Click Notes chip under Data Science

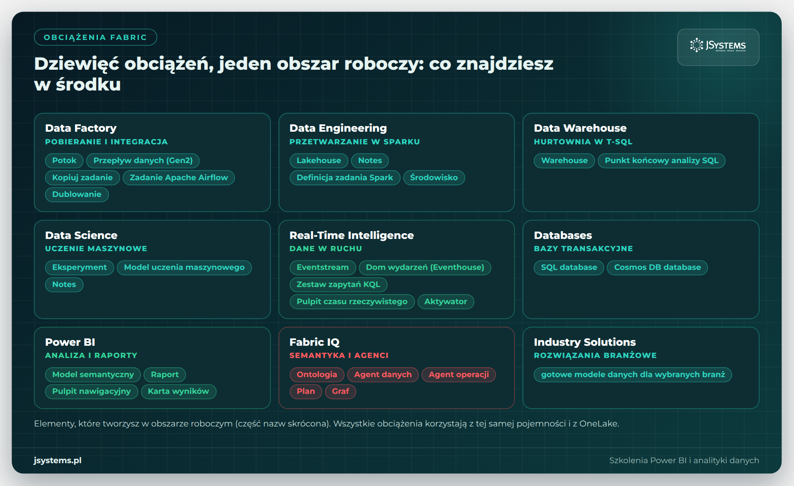click(64, 285)
